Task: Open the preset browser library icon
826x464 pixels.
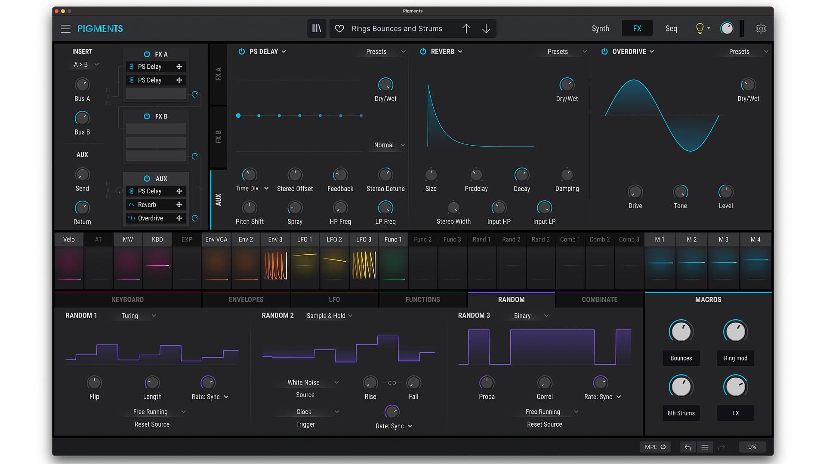Action: point(316,28)
